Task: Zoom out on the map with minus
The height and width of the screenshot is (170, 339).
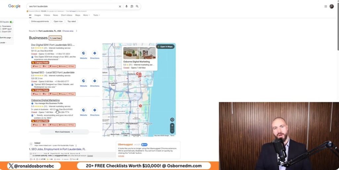Action: [172, 131]
